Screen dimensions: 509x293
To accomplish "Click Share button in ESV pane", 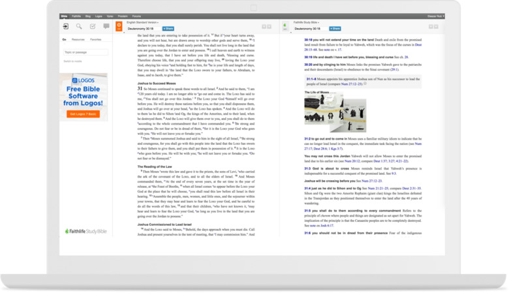I will click(168, 29).
